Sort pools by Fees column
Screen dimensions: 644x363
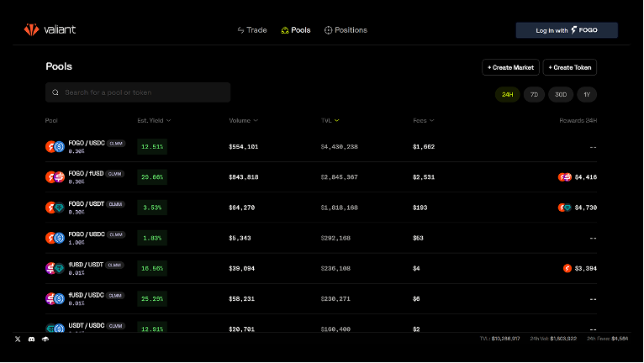coord(423,121)
